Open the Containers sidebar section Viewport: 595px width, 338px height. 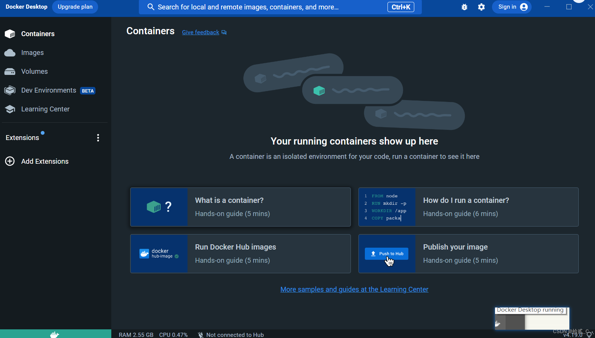pos(38,34)
